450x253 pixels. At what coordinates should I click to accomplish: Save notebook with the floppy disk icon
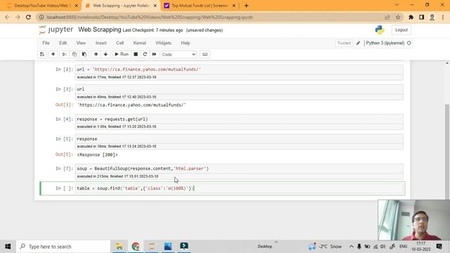coord(42,54)
